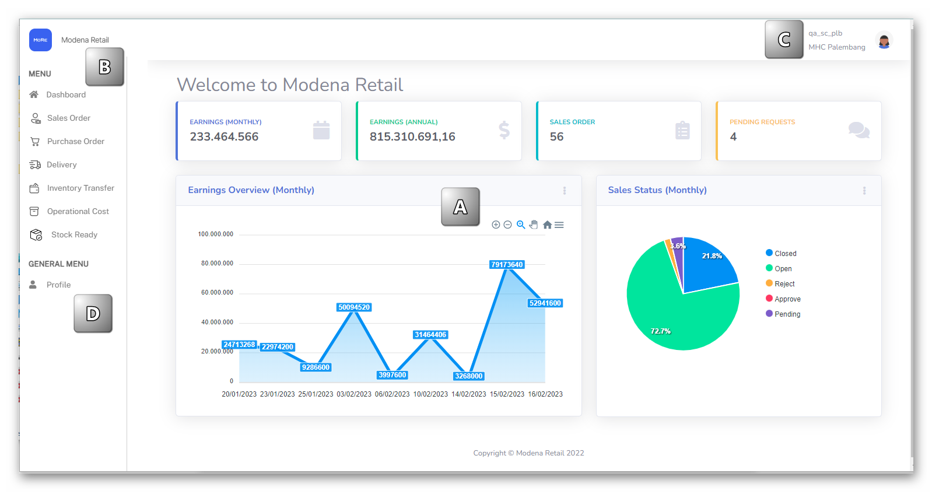Open the chart hamburger menu
The width and height of the screenshot is (932, 501).
point(559,225)
